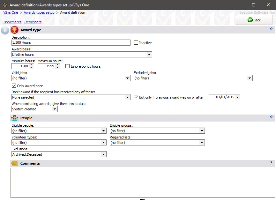The height and width of the screenshot is (208, 276).
Task: Click the Comments section note icon
Action: 14,163
